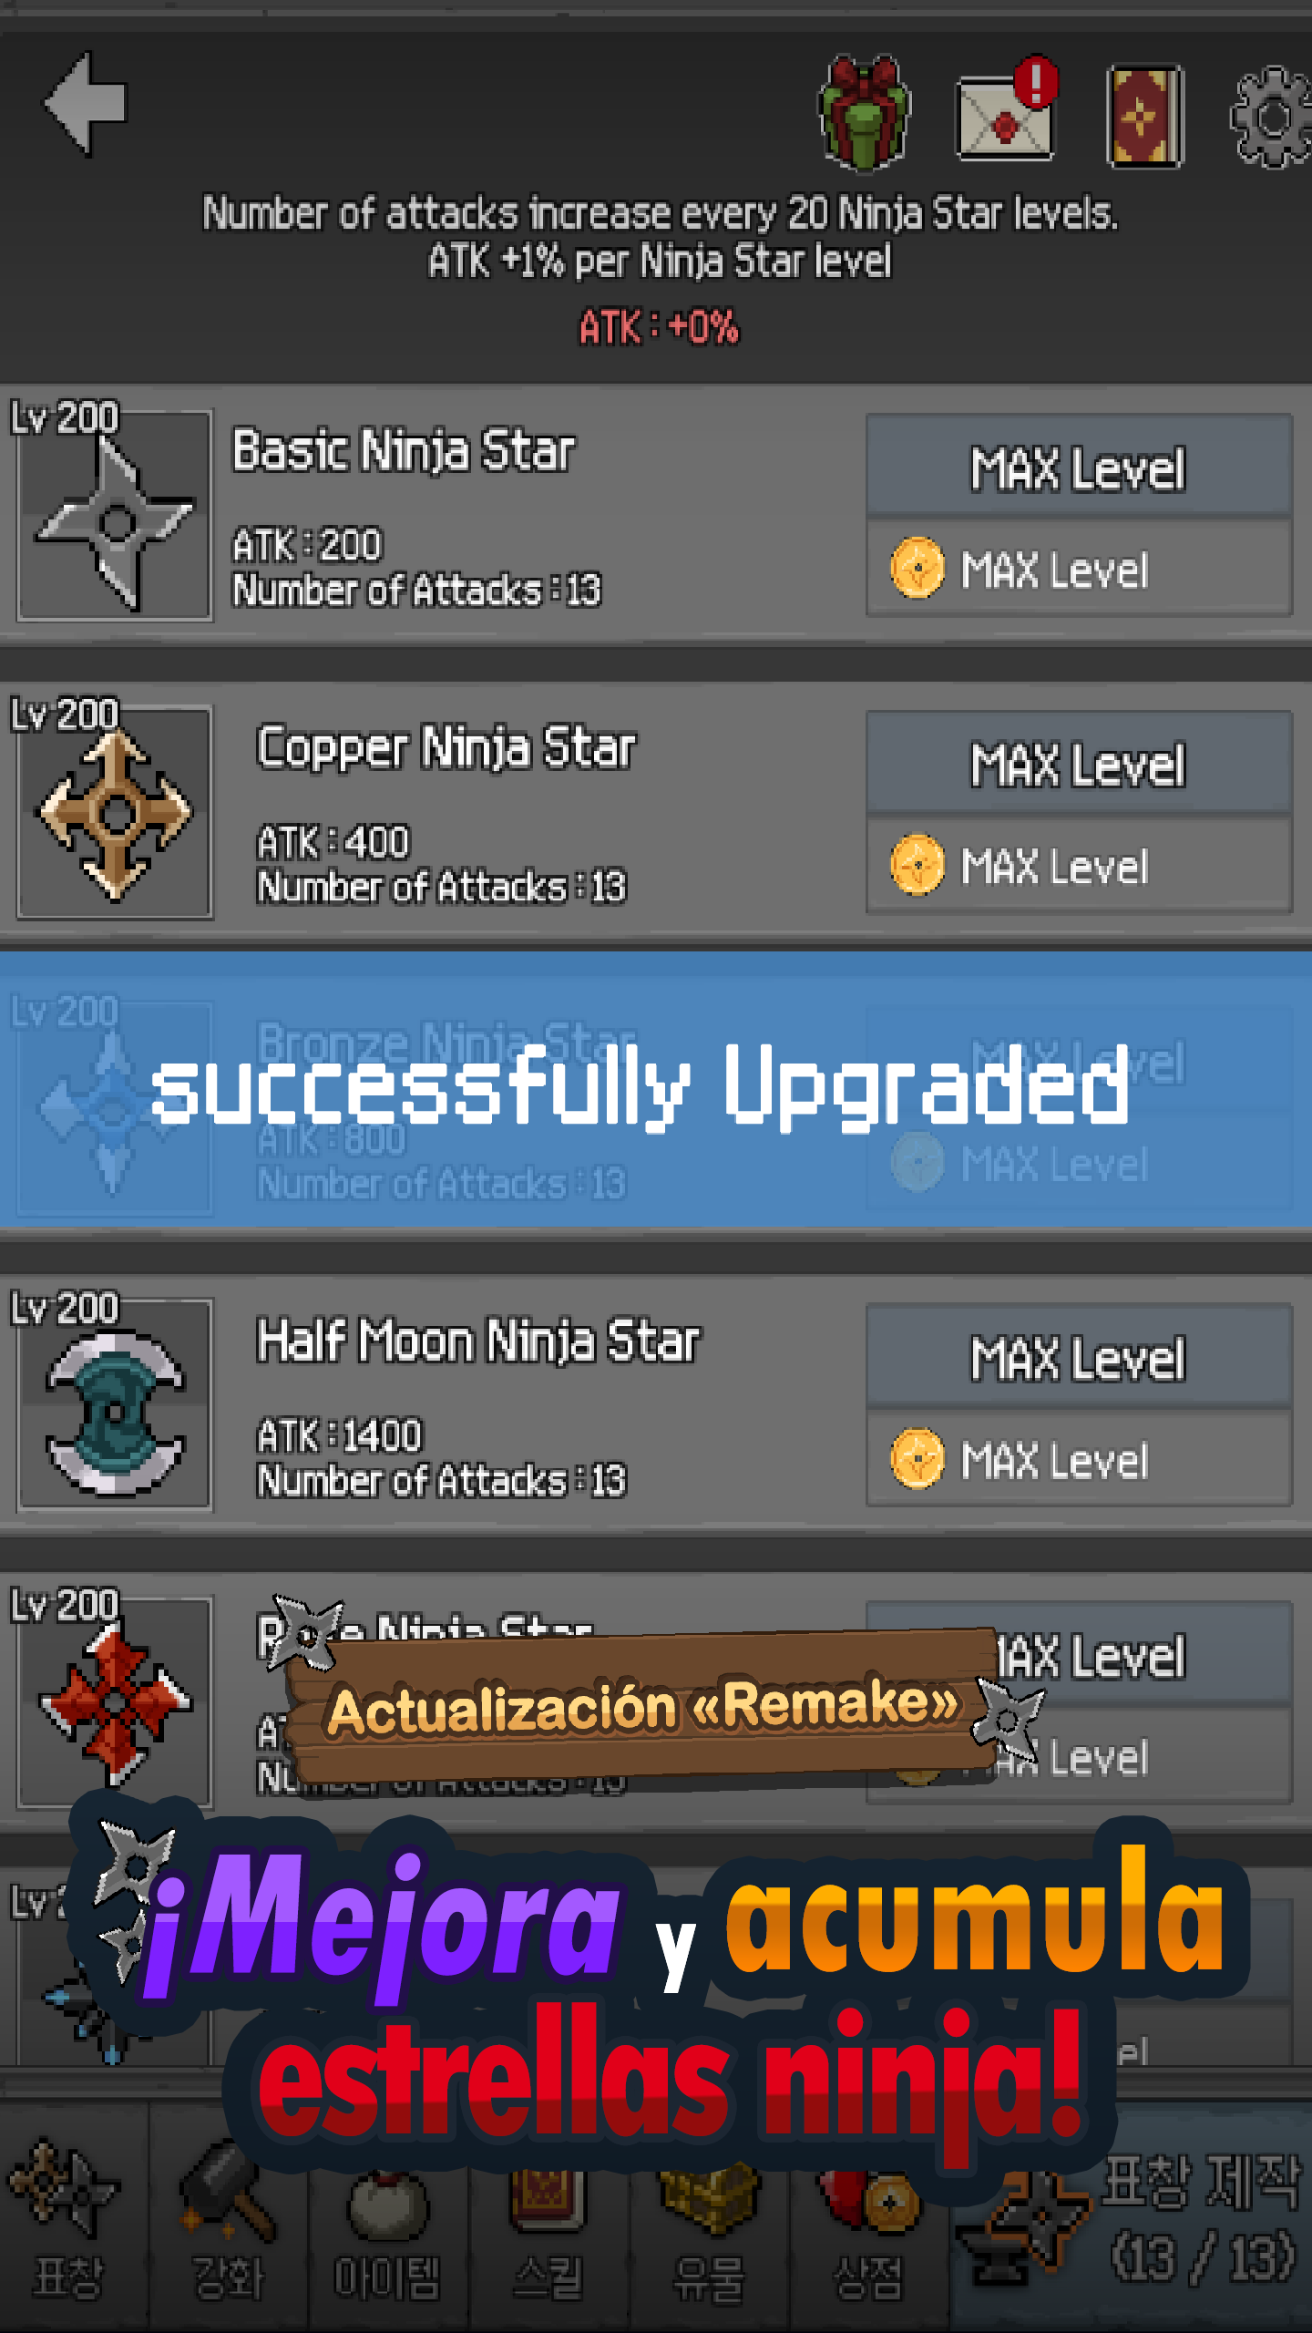This screenshot has height=2333, width=1312.
Task: Open the settings gear icon
Action: click(x=1273, y=117)
